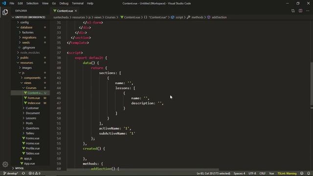The image size is (313, 176).
Task: Open Index.vue in Courses
Action: tap(34, 103)
